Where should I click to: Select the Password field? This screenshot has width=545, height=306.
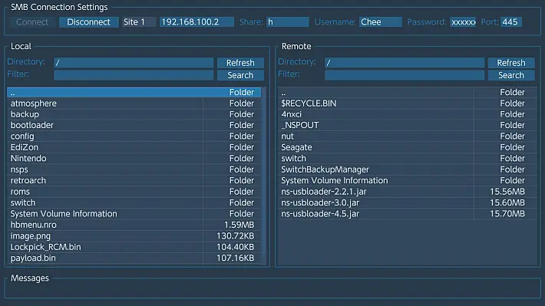463,22
